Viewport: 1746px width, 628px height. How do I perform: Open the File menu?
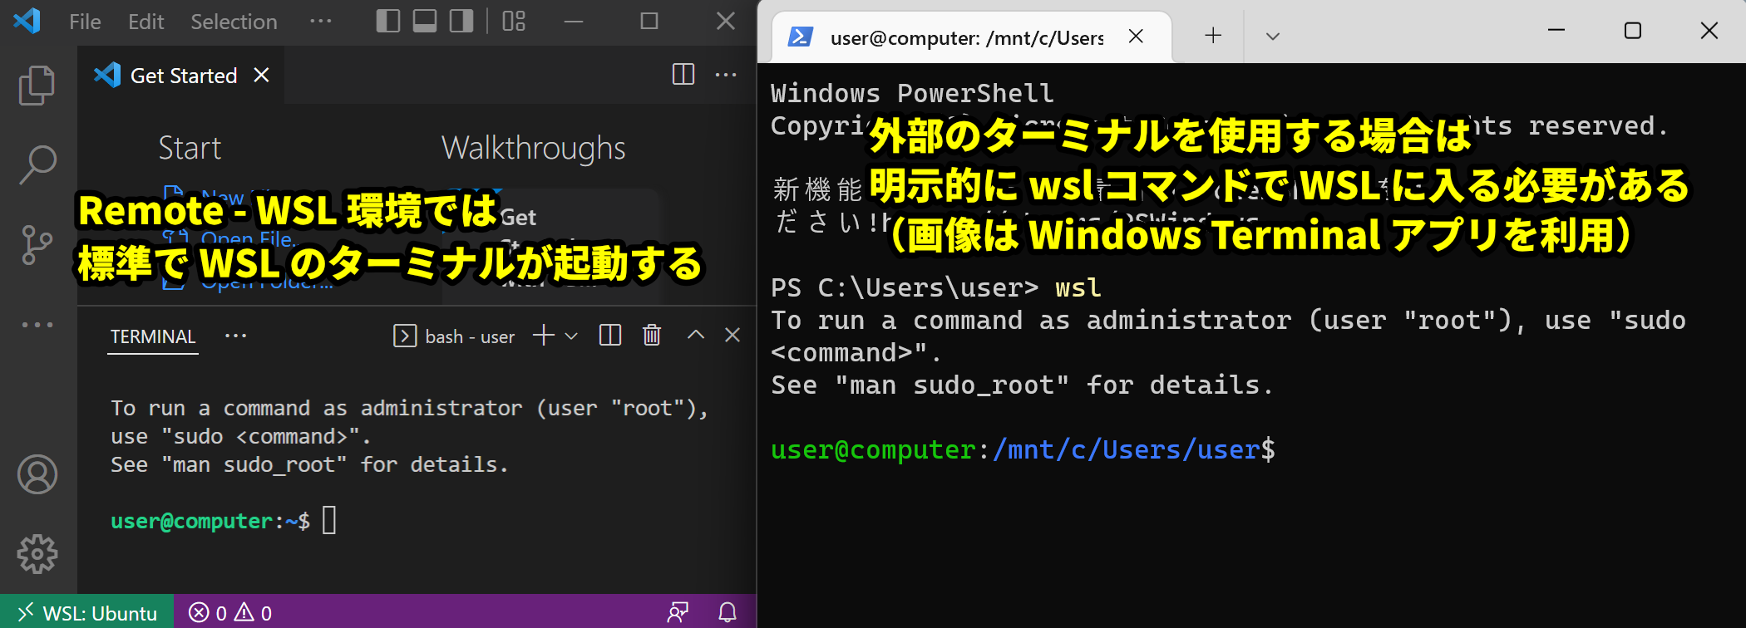[x=85, y=22]
